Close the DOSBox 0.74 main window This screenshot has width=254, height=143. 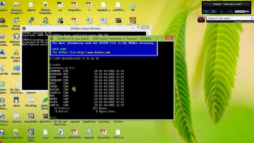(169, 38)
